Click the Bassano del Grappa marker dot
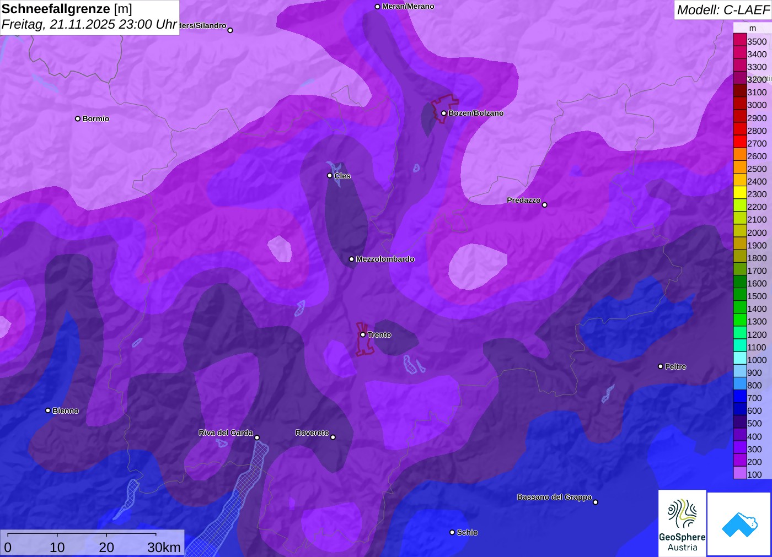Image resolution: width=772 pixels, height=557 pixels. coord(596,502)
